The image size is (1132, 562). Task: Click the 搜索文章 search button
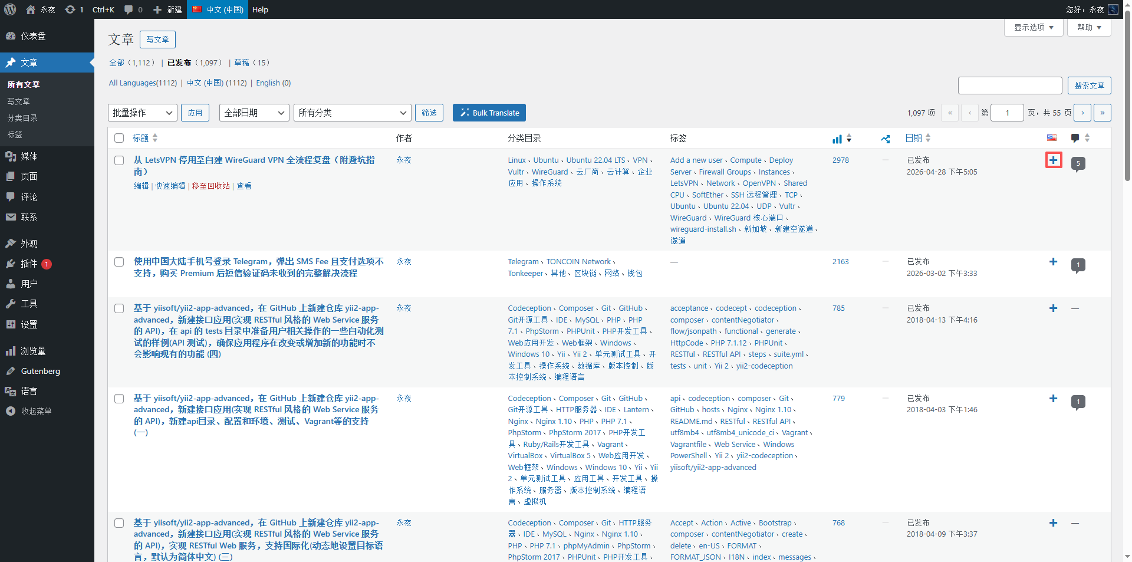coord(1089,86)
